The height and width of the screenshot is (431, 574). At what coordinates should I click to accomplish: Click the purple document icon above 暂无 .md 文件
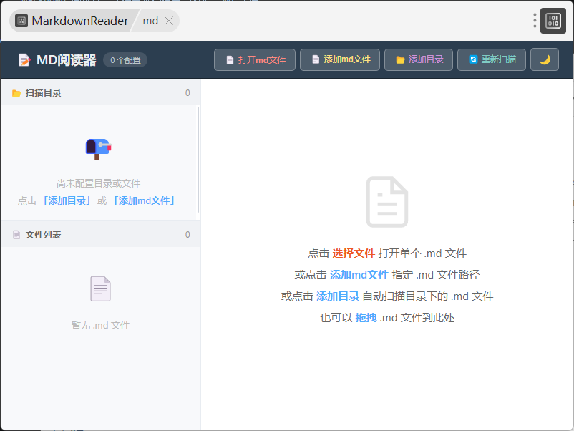coord(100,289)
